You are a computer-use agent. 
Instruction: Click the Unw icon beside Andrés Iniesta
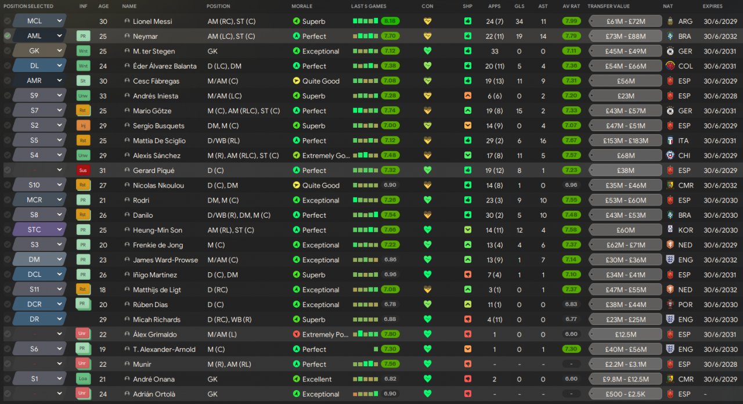(84, 96)
